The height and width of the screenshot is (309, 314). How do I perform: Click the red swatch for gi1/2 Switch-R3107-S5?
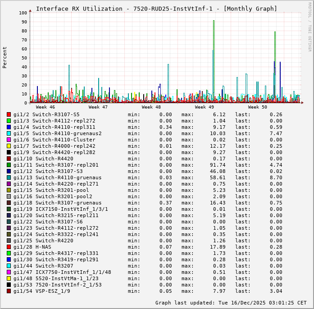coord(9,114)
